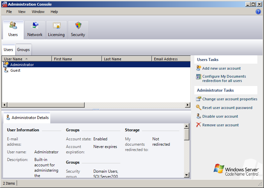This screenshot has height=188, width=264.
Task: Select the Administrator Details tab
Action: click(27, 117)
